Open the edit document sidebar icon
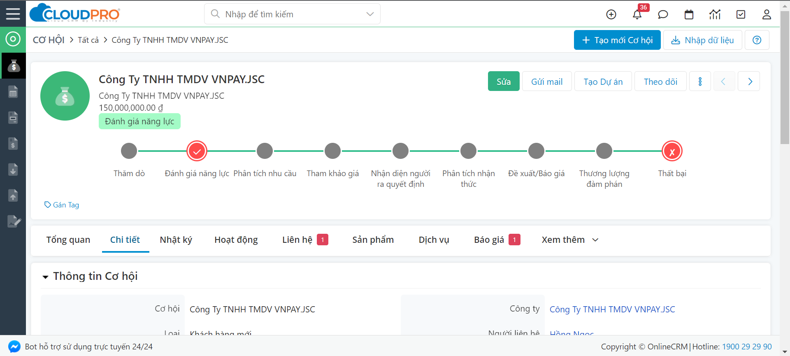 14,221
